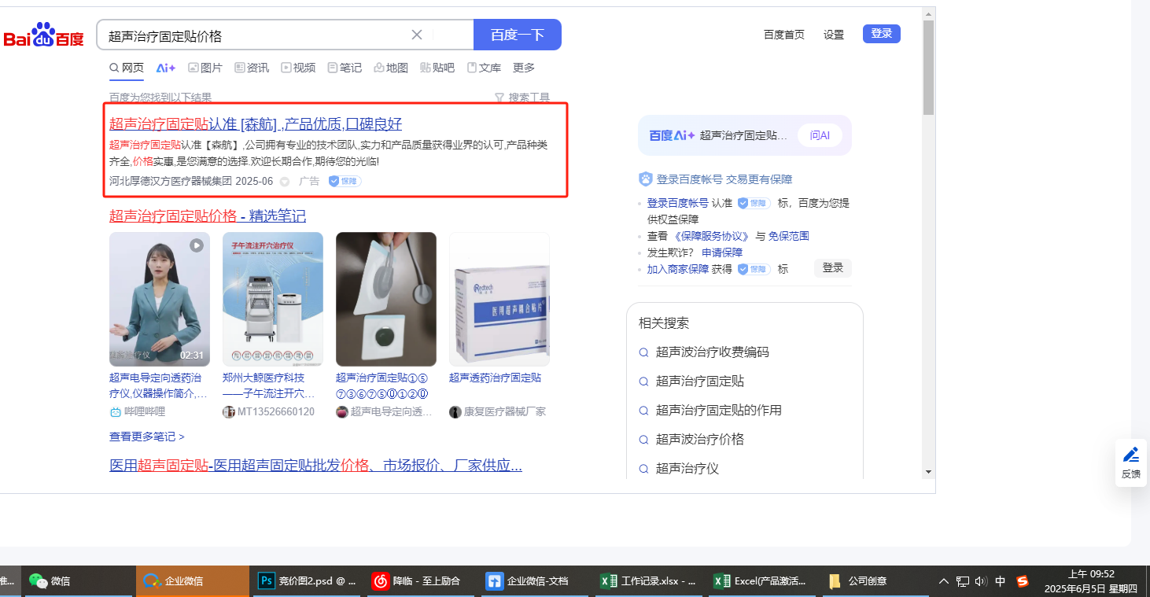Screen dimensions: 1150x597
Task: Click the 登录百度帐号 交易更有保障 heading
Action: coord(724,179)
